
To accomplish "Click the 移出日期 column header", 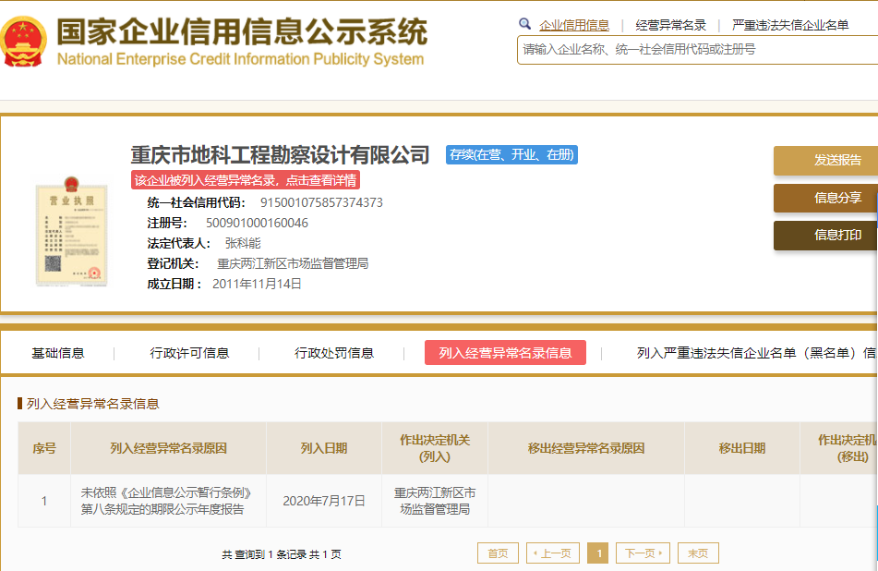I will pos(742,448).
